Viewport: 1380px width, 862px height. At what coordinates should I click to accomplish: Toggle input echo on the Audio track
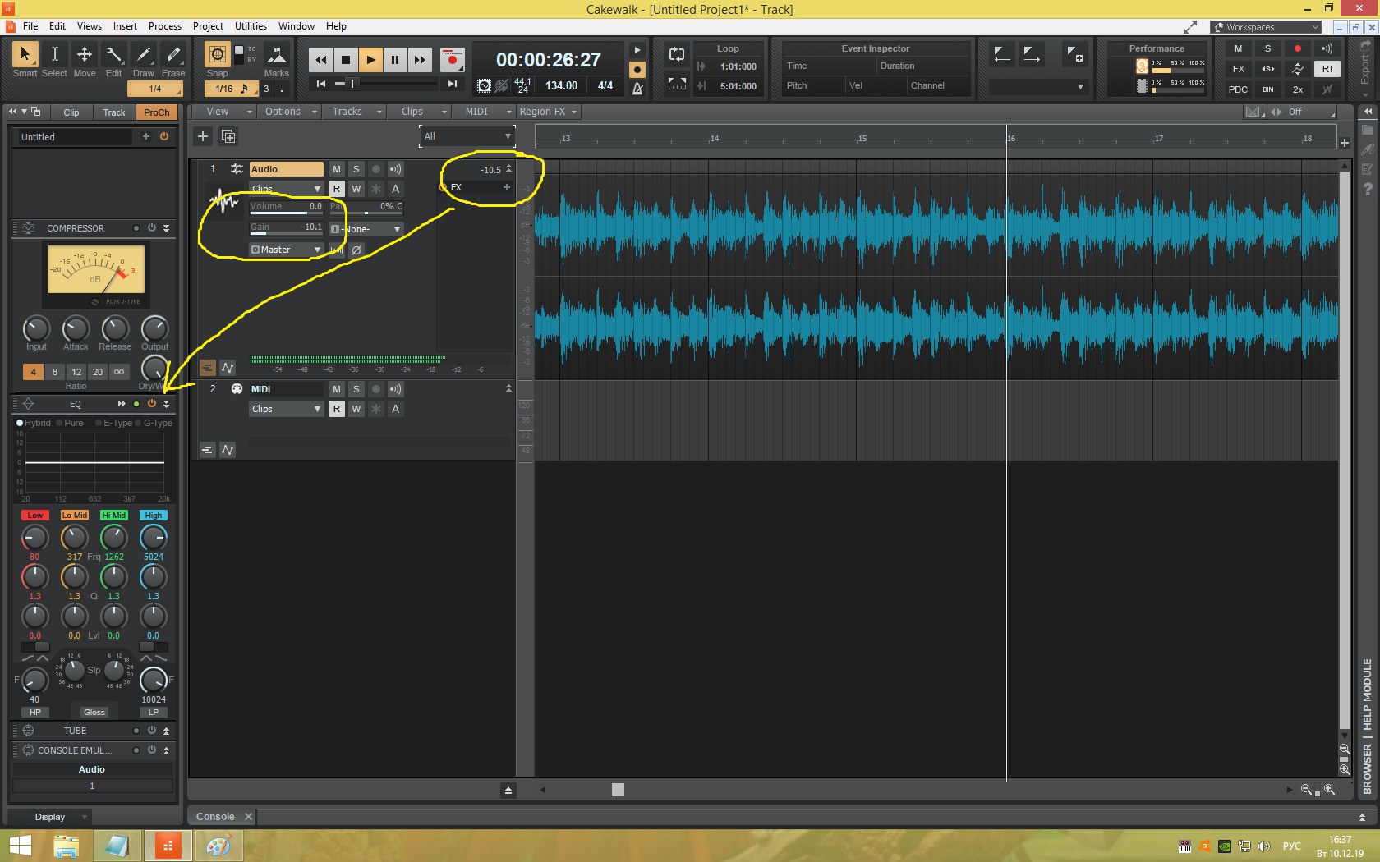coord(396,169)
